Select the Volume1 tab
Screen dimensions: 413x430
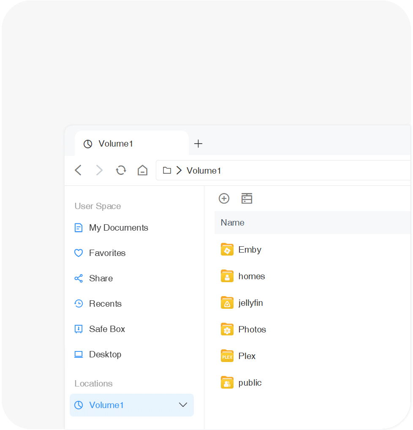[x=116, y=144]
